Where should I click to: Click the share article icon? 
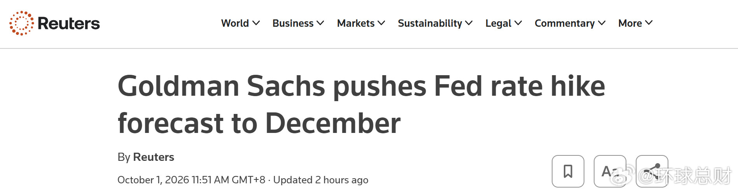tap(652, 171)
